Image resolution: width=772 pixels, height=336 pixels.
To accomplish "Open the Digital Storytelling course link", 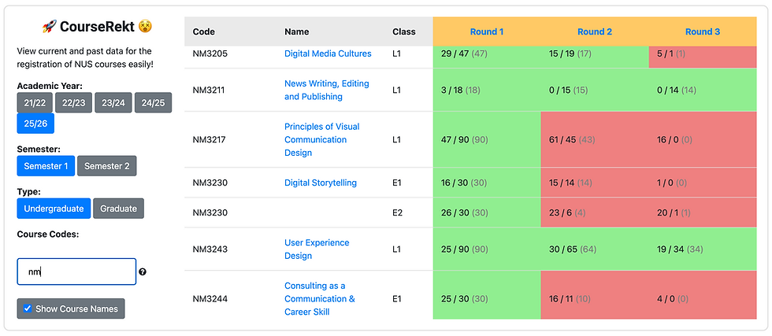I will pyautogui.click(x=321, y=183).
